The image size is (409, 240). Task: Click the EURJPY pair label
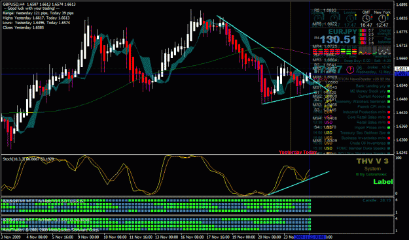pyautogui.click(x=342, y=32)
